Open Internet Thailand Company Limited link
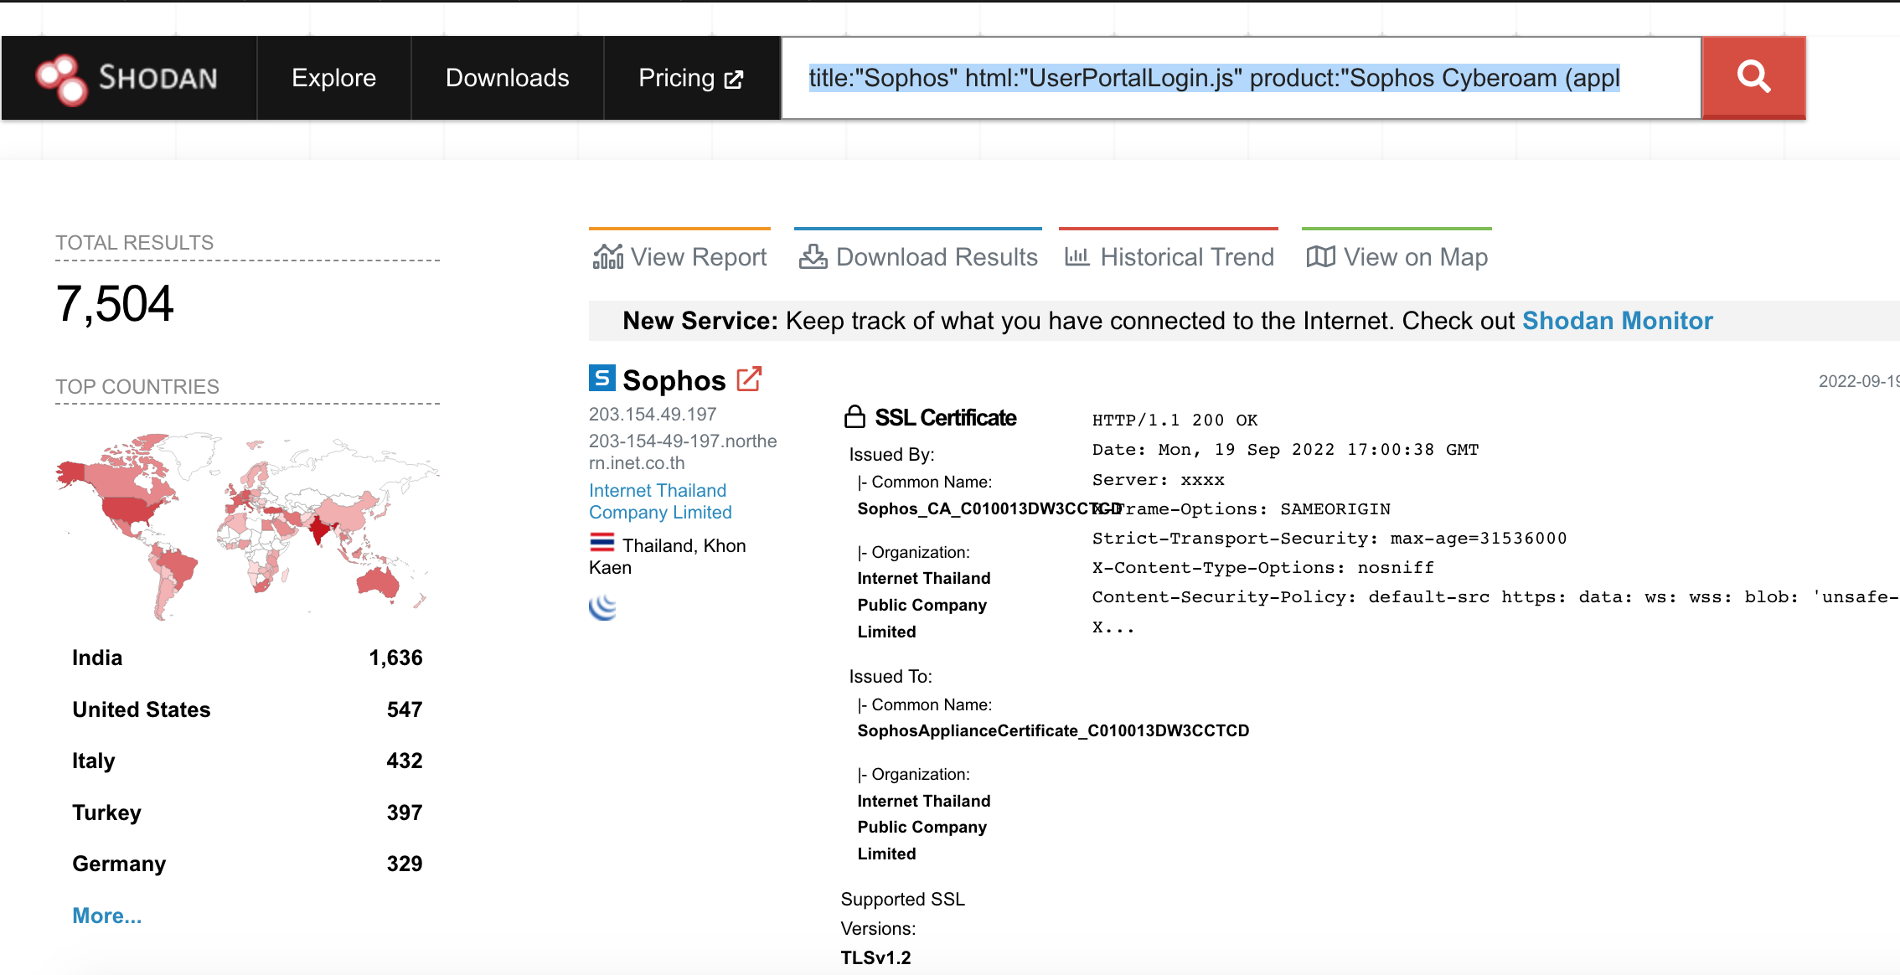 point(660,501)
